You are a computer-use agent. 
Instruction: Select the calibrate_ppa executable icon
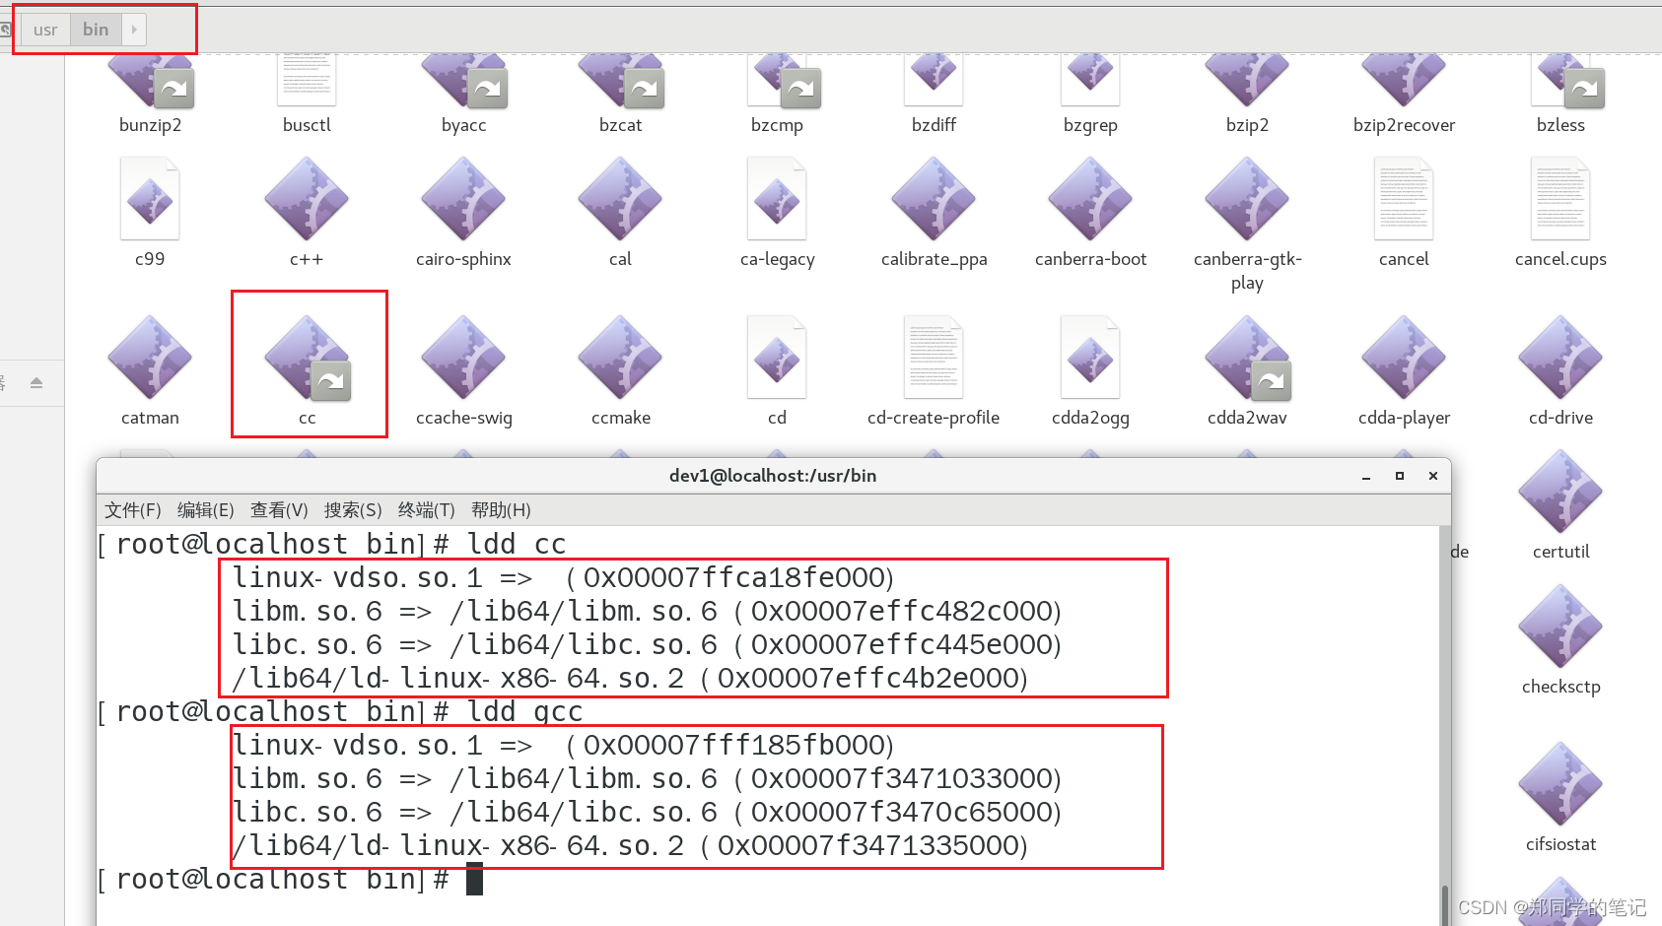click(x=934, y=199)
